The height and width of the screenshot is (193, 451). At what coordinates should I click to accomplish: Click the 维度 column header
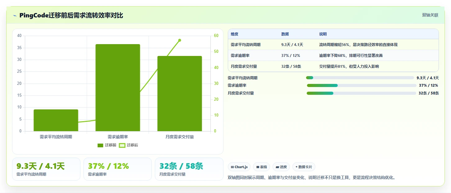click(234, 34)
